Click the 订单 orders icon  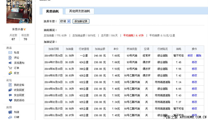point(10,68)
